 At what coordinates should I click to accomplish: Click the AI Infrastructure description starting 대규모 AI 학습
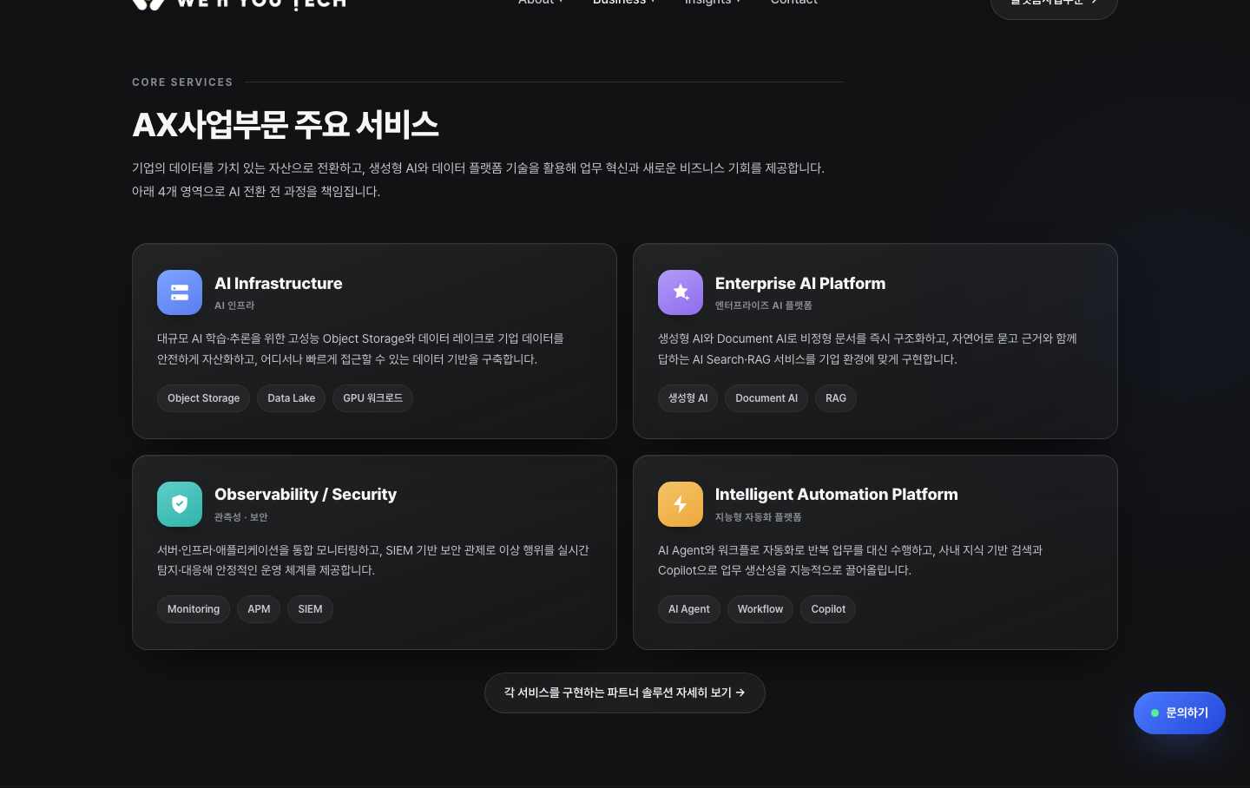(x=361, y=349)
